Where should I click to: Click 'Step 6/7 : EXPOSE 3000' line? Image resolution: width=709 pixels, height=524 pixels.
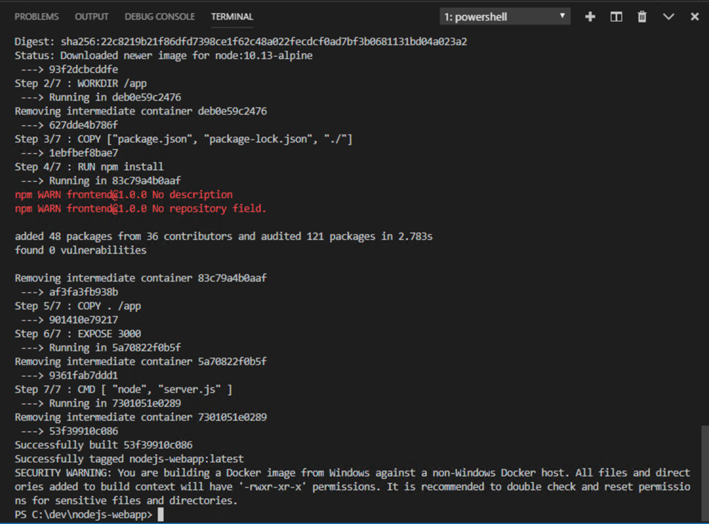tap(78, 333)
